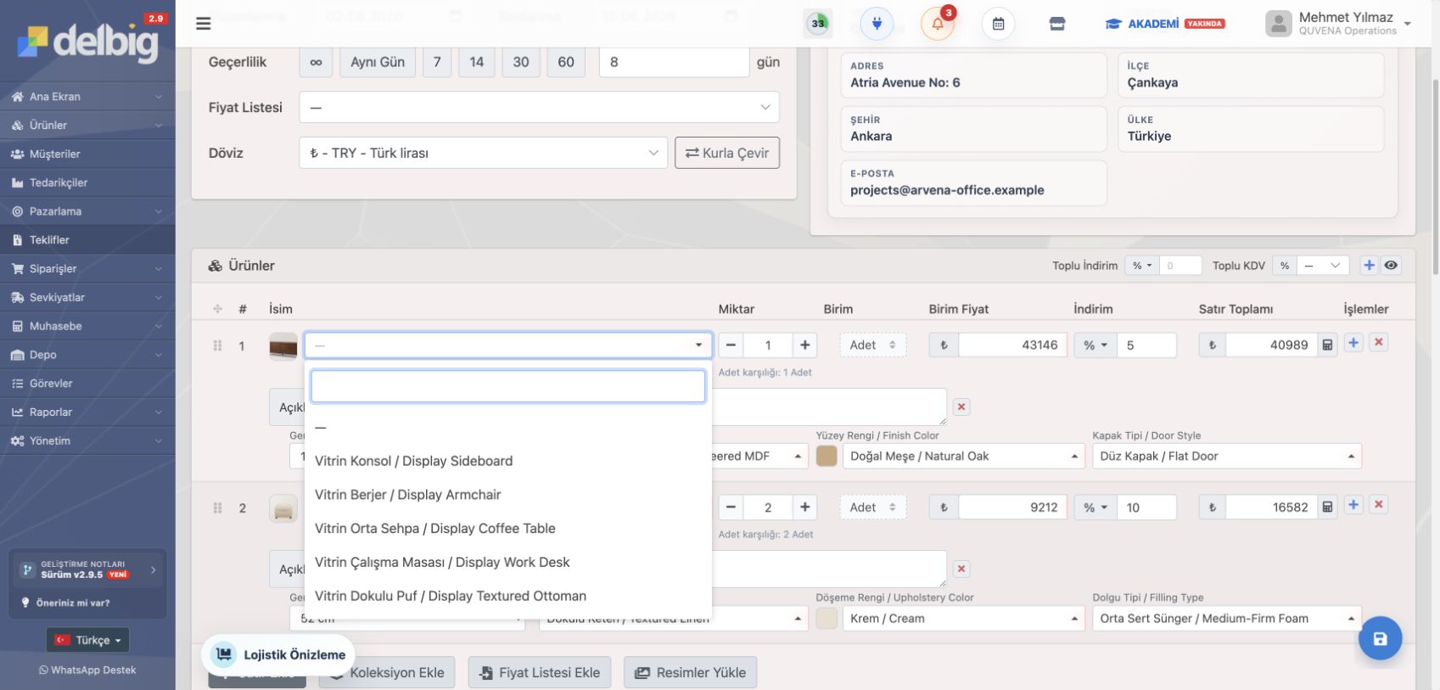Open the Döviz currency dropdown

tap(484, 153)
